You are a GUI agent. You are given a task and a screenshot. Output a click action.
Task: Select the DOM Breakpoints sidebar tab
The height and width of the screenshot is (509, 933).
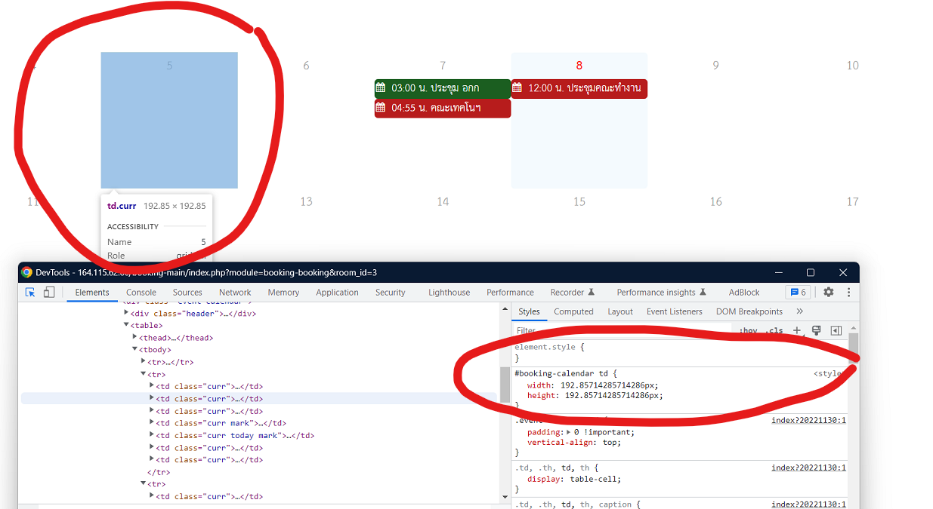[749, 311]
